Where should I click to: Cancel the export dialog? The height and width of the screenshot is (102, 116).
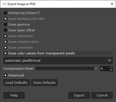(x=102, y=95)
